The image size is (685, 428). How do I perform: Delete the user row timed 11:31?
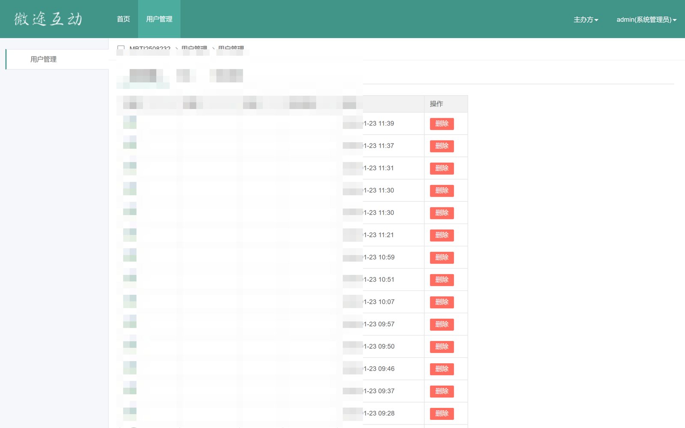[x=442, y=168]
